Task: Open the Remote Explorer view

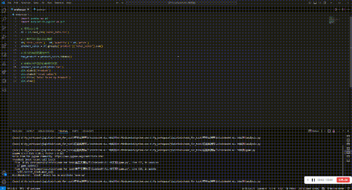Action: (4, 54)
